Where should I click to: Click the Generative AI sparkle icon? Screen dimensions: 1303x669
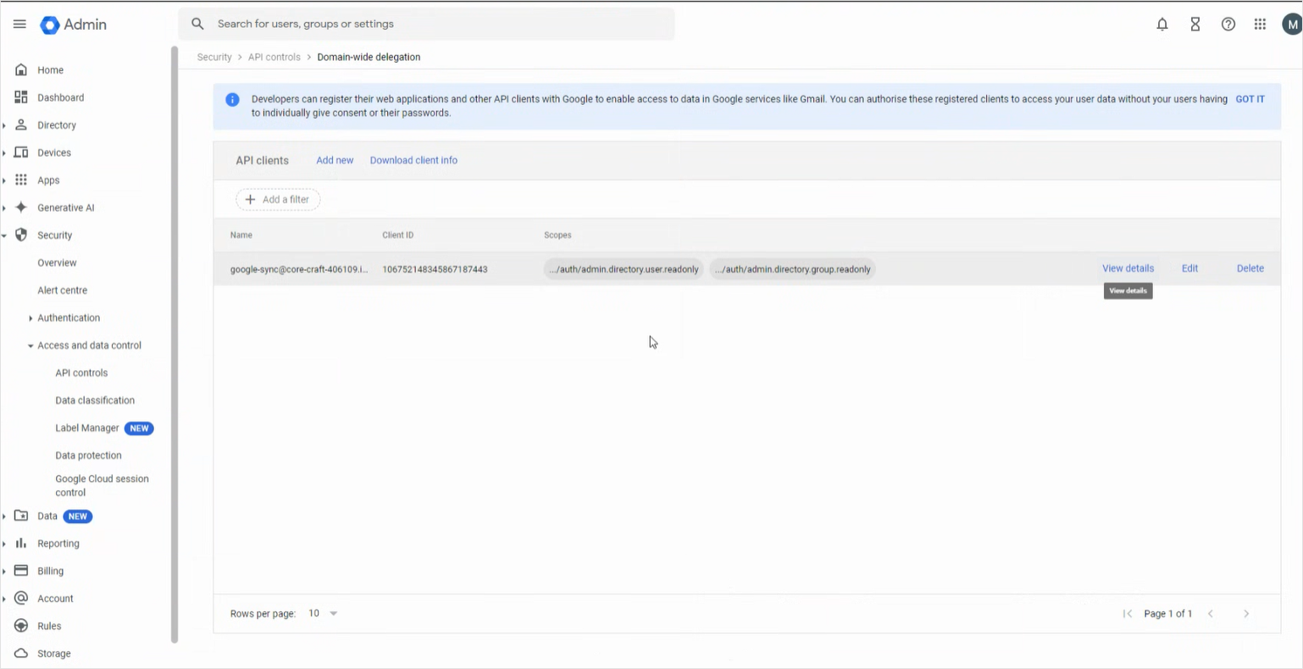click(x=21, y=207)
